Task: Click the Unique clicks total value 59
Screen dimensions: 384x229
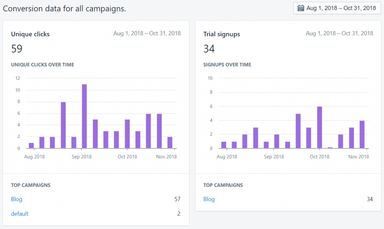Action: click(x=16, y=49)
